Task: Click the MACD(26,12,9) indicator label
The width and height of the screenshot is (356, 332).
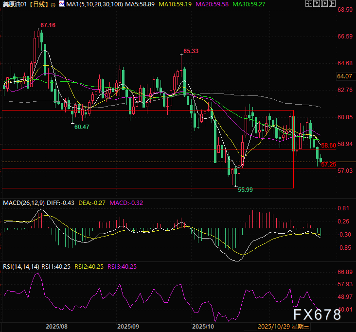Action: pos(23,203)
